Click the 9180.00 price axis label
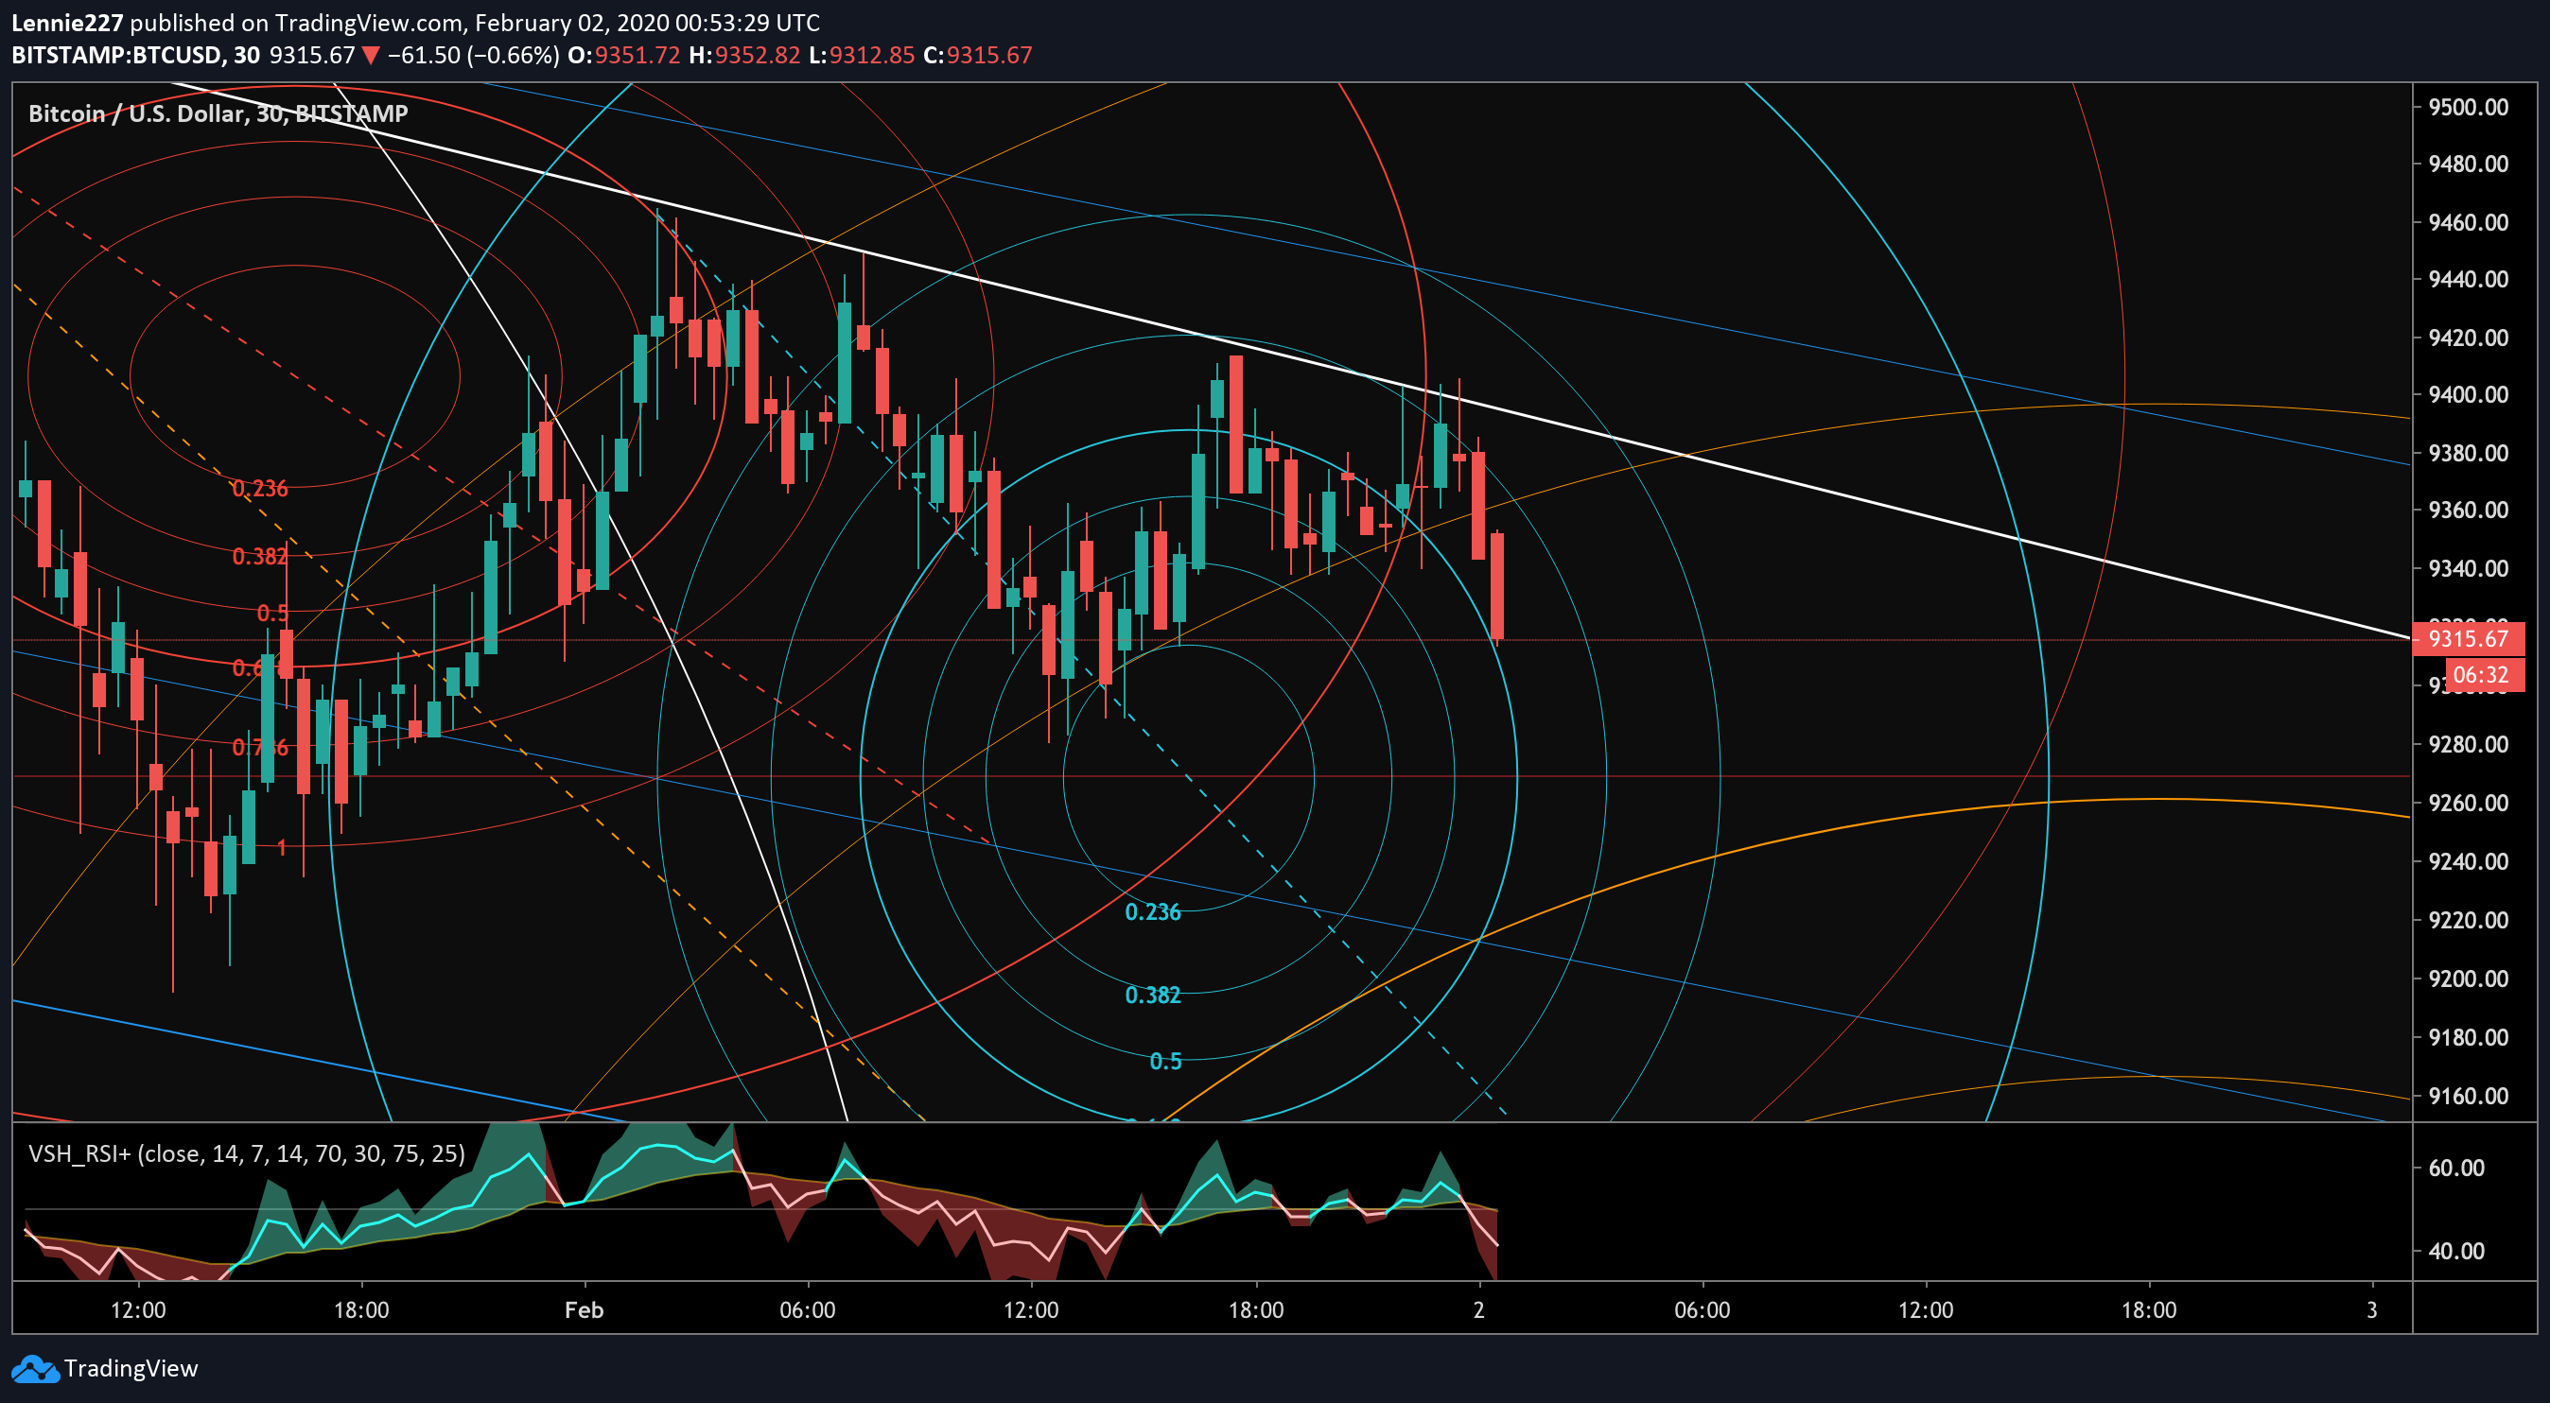 pyautogui.click(x=2469, y=1038)
